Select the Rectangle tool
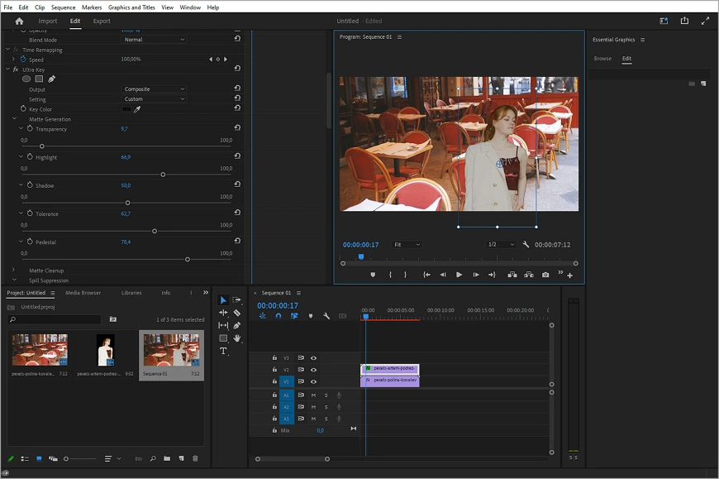Viewport: 719px width, 479px height. (223, 338)
